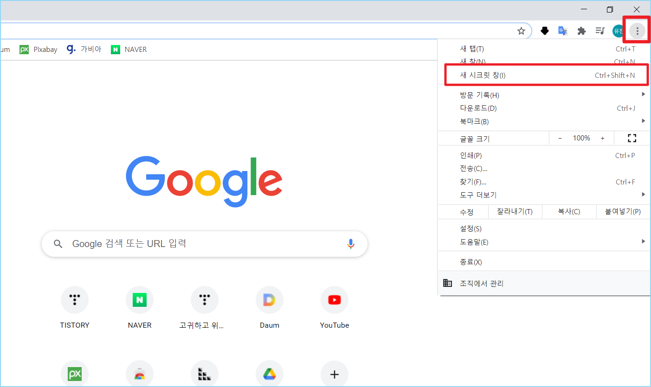Start voice search with the microphone icon
Viewport: 651px width, 387px height.
(x=351, y=244)
